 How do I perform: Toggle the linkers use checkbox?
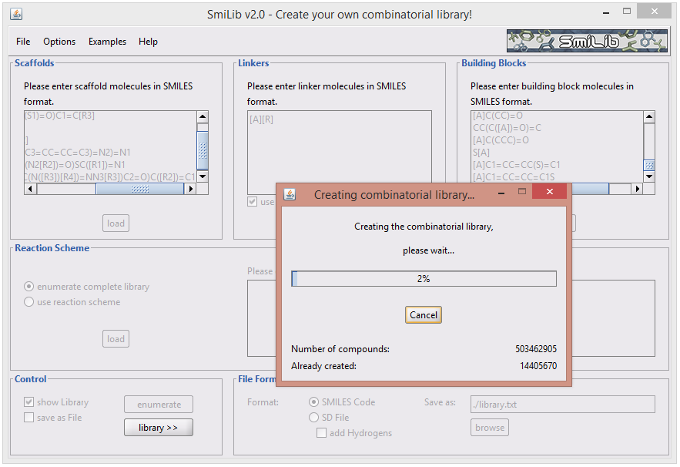click(253, 202)
